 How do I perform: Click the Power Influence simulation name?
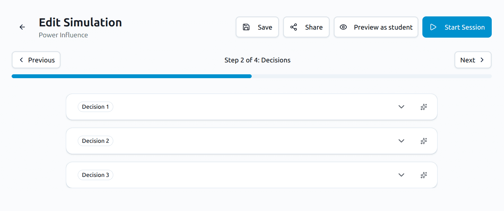63,35
